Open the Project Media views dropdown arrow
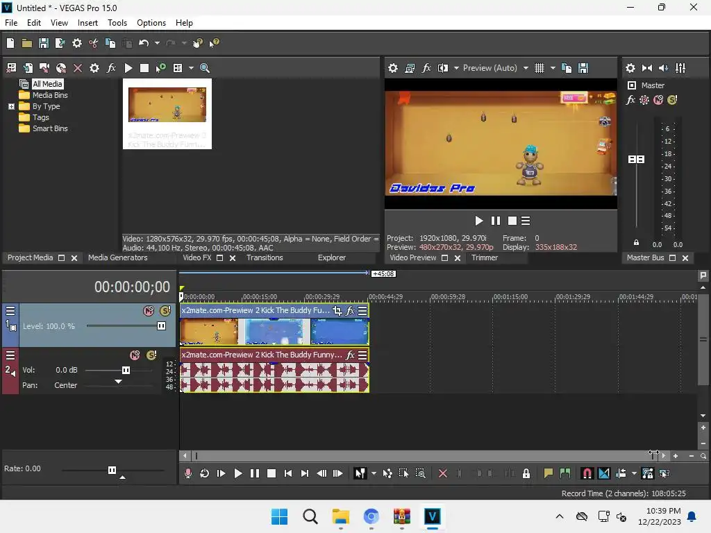The width and height of the screenshot is (711, 533). coord(191,68)
